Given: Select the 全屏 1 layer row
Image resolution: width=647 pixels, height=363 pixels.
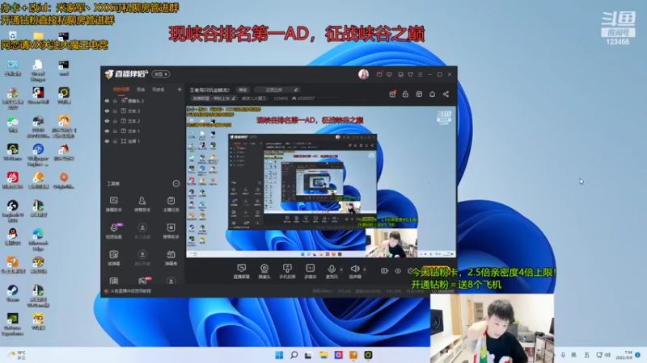Looking at the screenshot, I should tap(143, 141).
